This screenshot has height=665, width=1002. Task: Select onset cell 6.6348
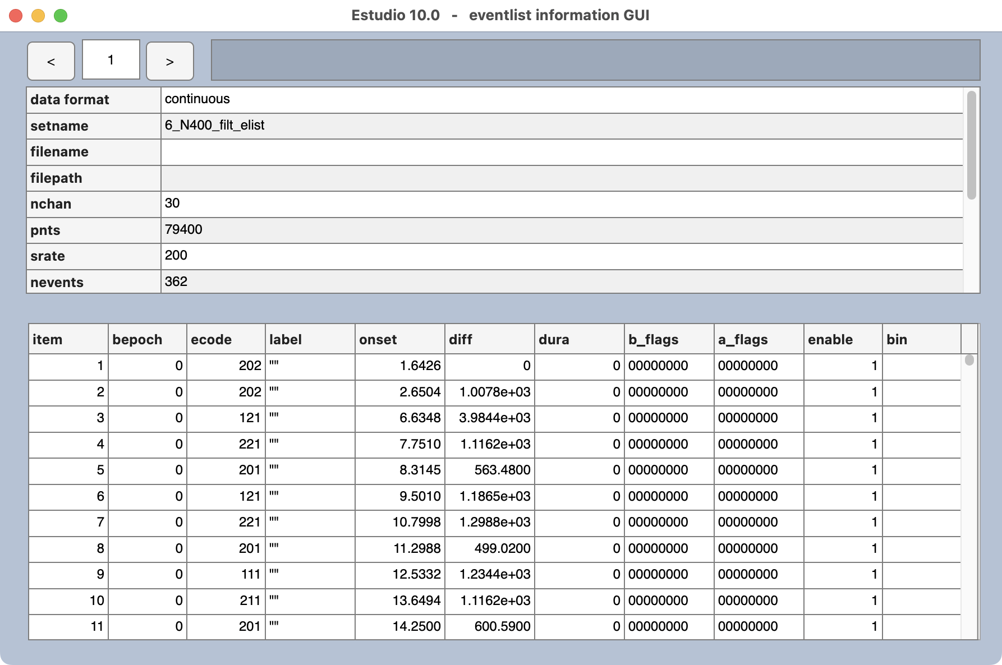(400, 419)
